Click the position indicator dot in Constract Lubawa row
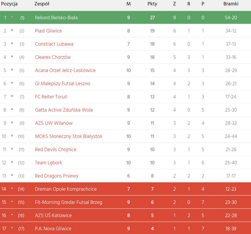251x234 pixels. tap(12, 43)
